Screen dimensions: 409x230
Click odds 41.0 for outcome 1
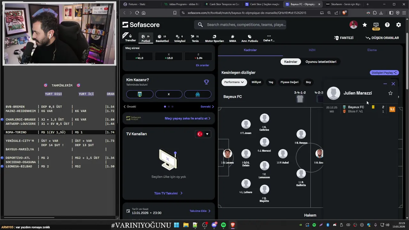139,57
